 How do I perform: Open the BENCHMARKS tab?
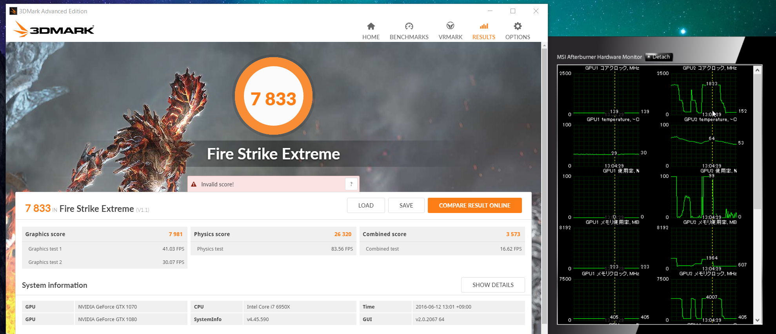409,31
